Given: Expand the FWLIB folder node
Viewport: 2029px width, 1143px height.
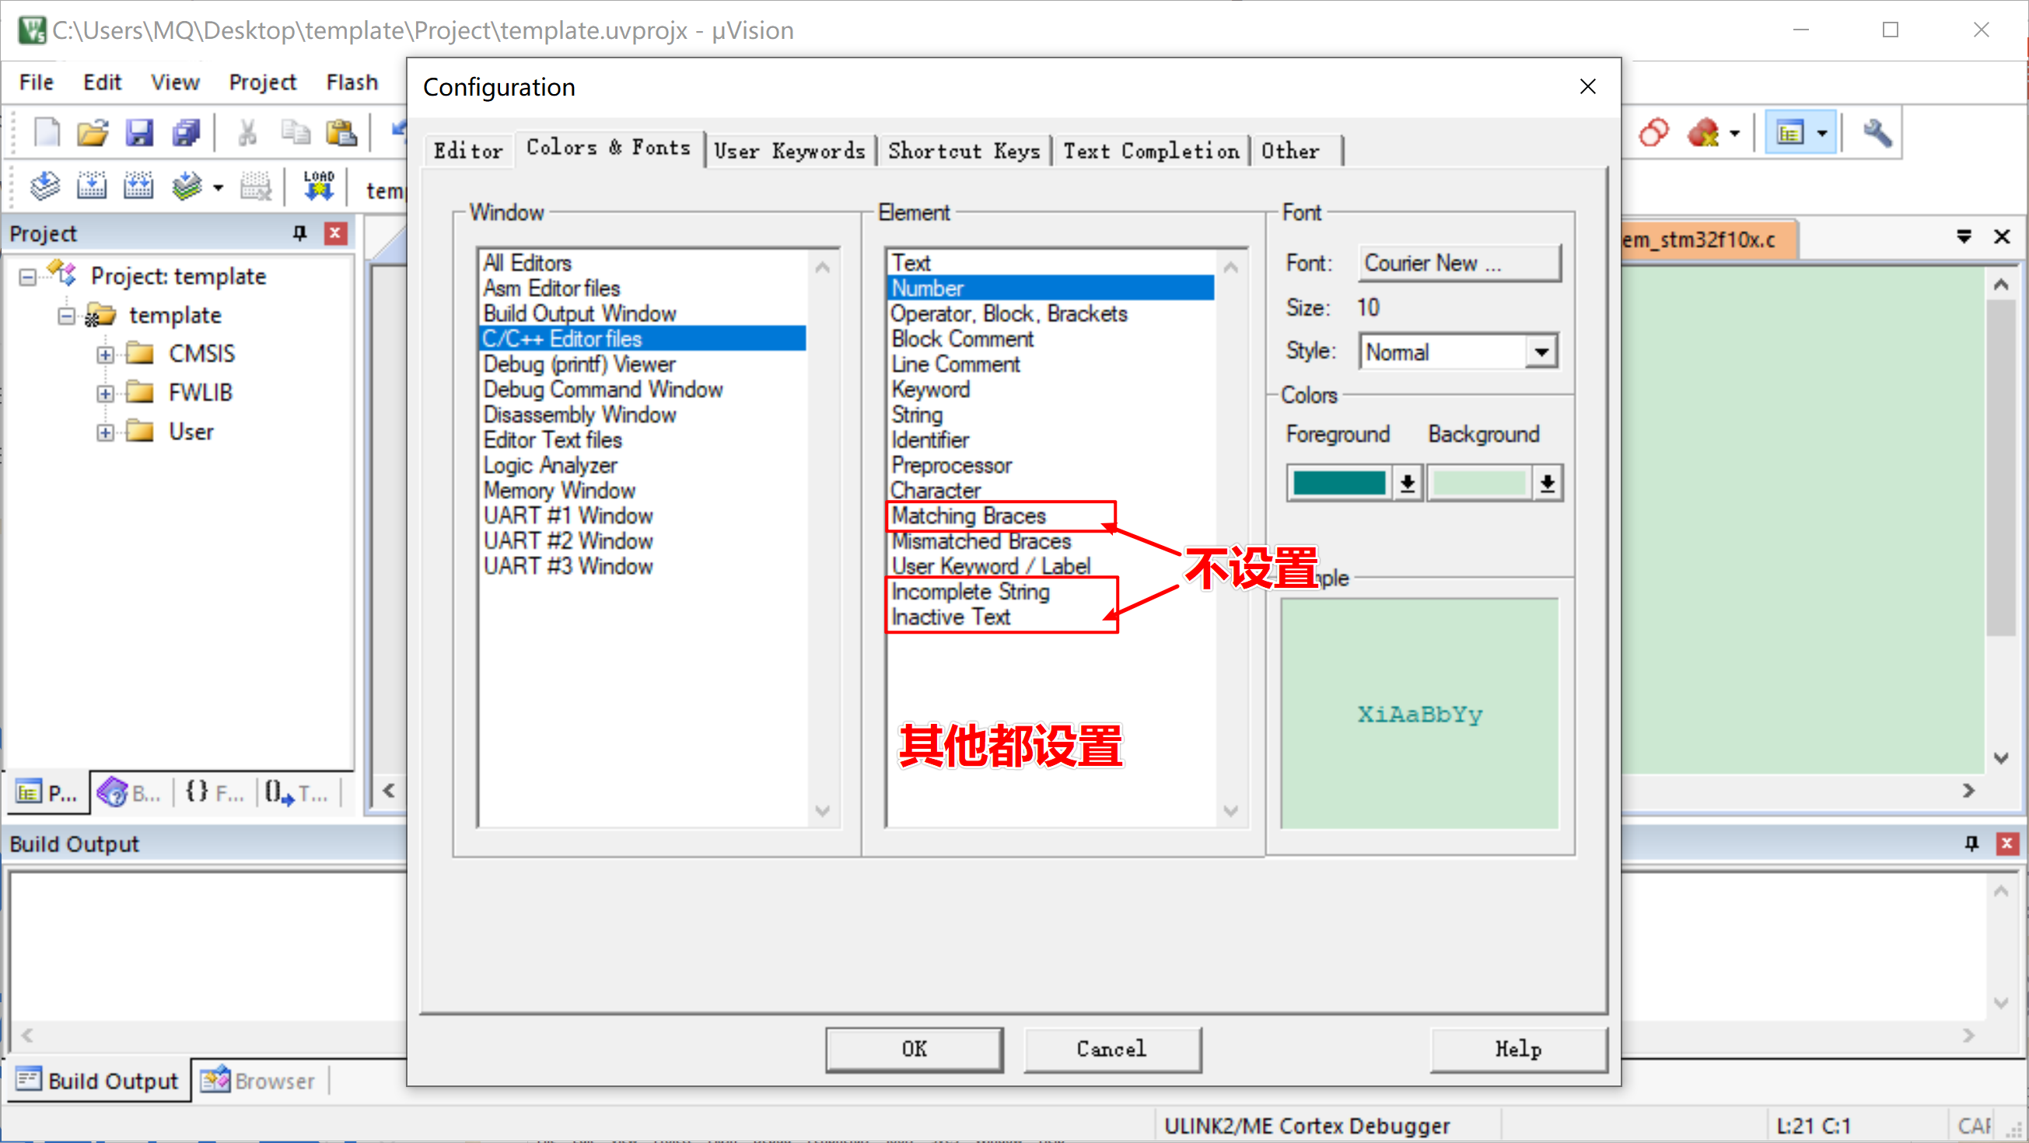Looking at the screenshot, I should click(x=105, y=393).
